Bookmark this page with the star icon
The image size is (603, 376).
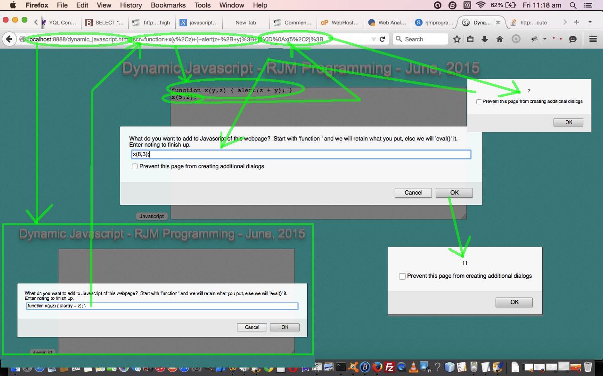pyautogui.click(x=456, y=39)
